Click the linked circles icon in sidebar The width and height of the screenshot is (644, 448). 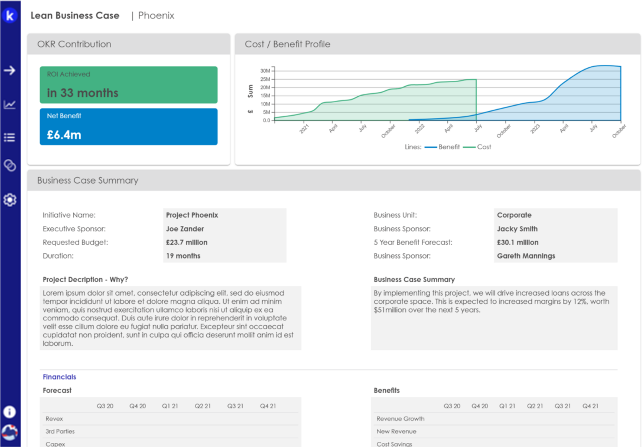10,165
